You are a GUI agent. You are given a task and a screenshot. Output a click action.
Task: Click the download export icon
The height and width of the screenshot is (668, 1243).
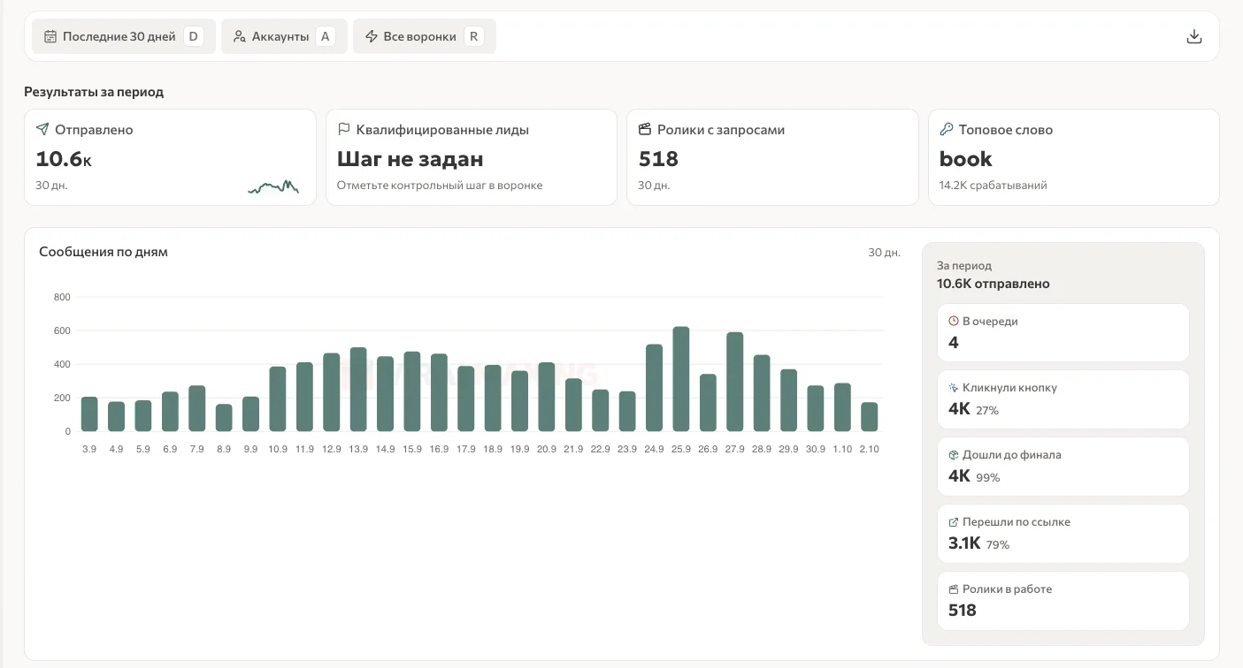click(1193, 36)
